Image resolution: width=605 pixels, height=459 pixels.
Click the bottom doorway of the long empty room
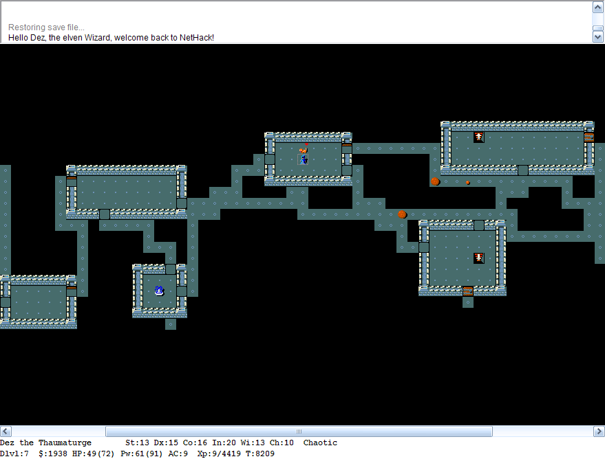105,214
